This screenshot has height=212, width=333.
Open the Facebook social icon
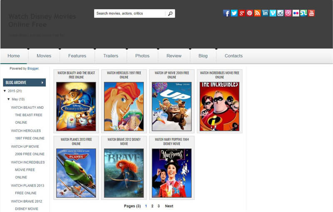[226, 13]
